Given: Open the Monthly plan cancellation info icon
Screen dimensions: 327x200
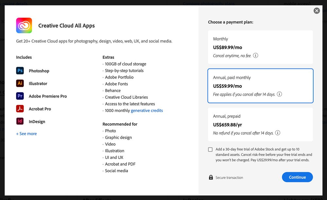Looking at the screenshot, I should pos(255,55).
